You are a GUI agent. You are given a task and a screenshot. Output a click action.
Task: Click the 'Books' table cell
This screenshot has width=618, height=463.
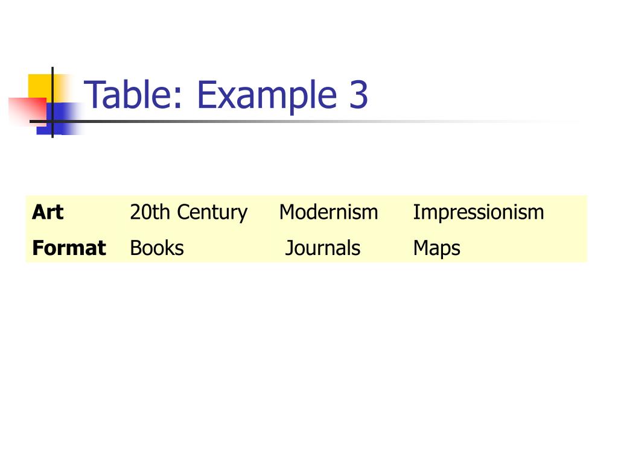tap(157, 248)
